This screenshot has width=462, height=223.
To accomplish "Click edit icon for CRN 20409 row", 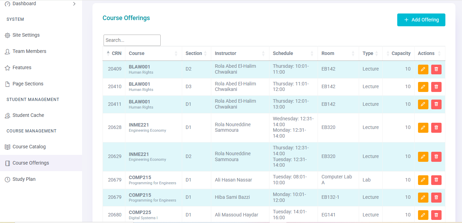I will 423,69.
